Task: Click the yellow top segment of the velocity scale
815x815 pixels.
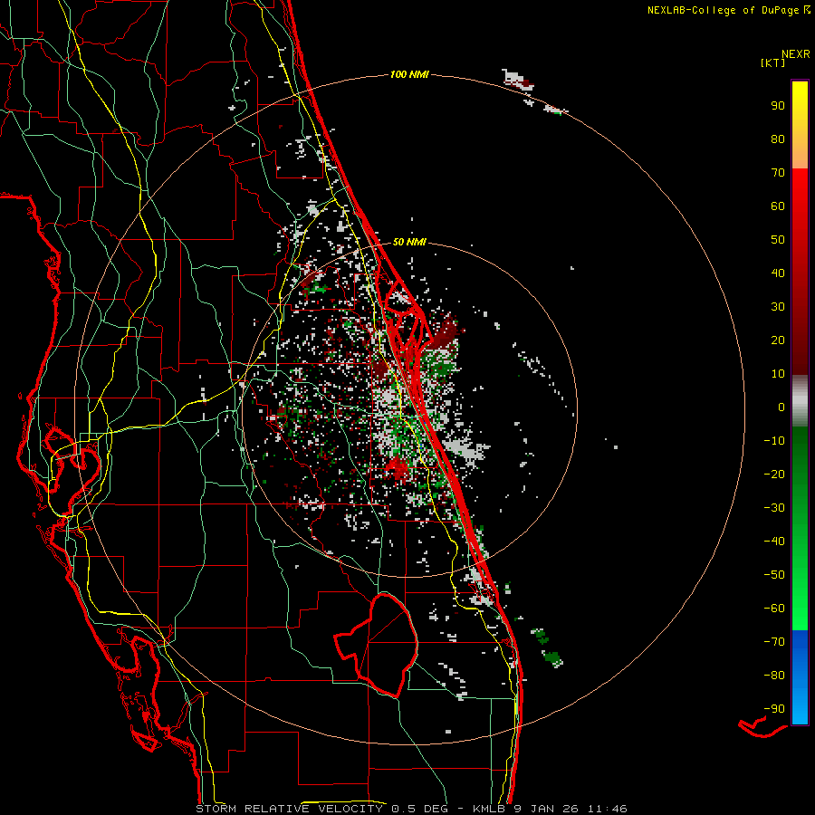Action: pyautogui.click(x=800, y=125)
